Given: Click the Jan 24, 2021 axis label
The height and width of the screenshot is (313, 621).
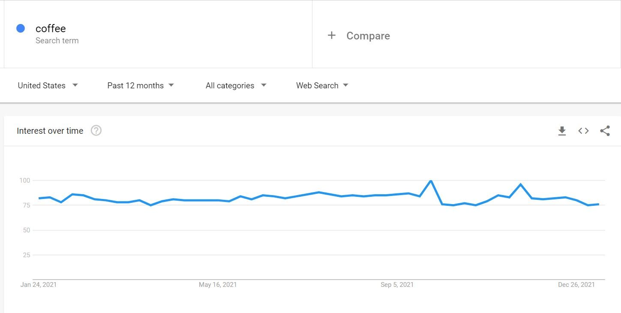Looking at the screenshot, I should click(39, 285).
